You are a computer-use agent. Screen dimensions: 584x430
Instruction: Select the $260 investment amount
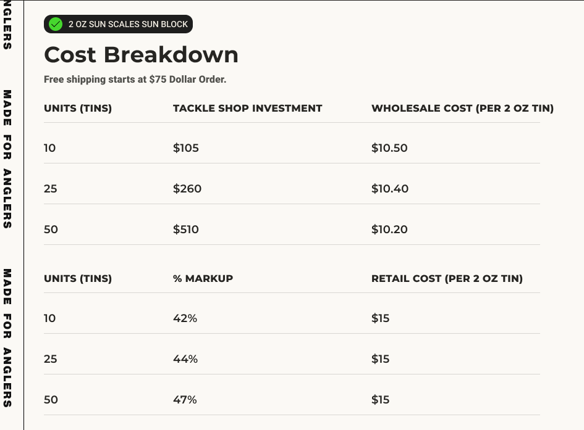click(187, 189)
